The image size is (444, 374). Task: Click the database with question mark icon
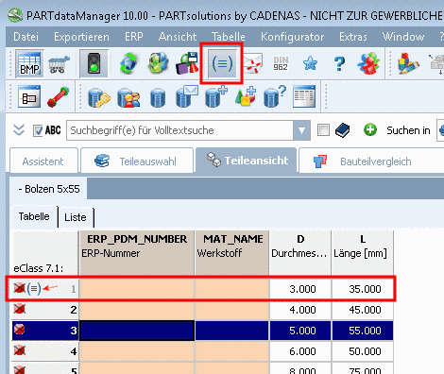click(x=275, y=96)
